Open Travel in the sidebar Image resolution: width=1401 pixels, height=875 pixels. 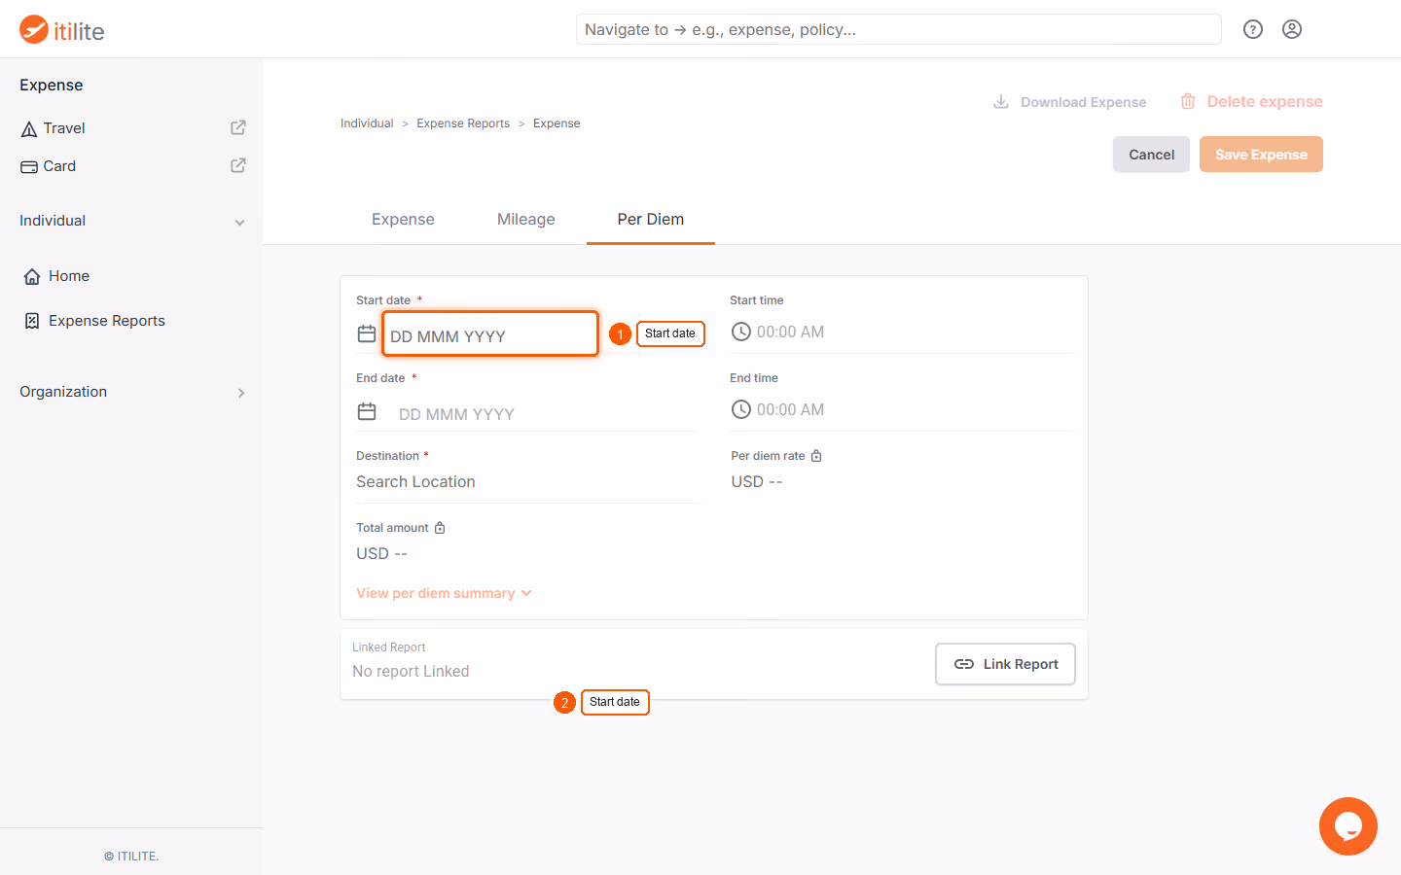64,128
